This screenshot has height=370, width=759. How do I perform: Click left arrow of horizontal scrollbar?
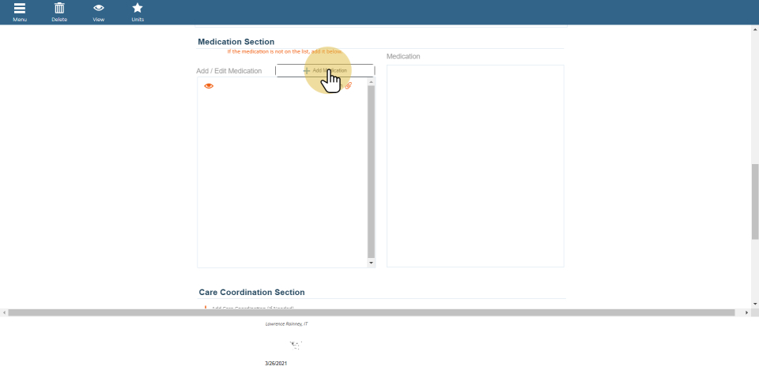tap(4, 313)
